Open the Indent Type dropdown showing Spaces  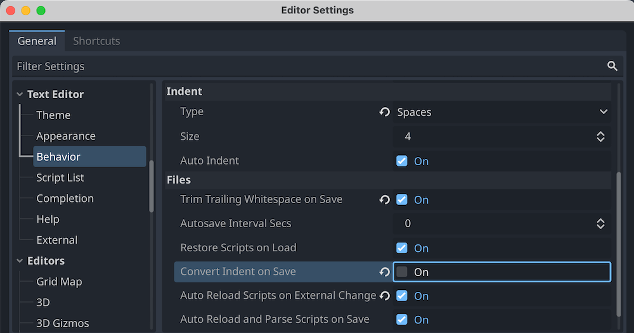[501, 112]
